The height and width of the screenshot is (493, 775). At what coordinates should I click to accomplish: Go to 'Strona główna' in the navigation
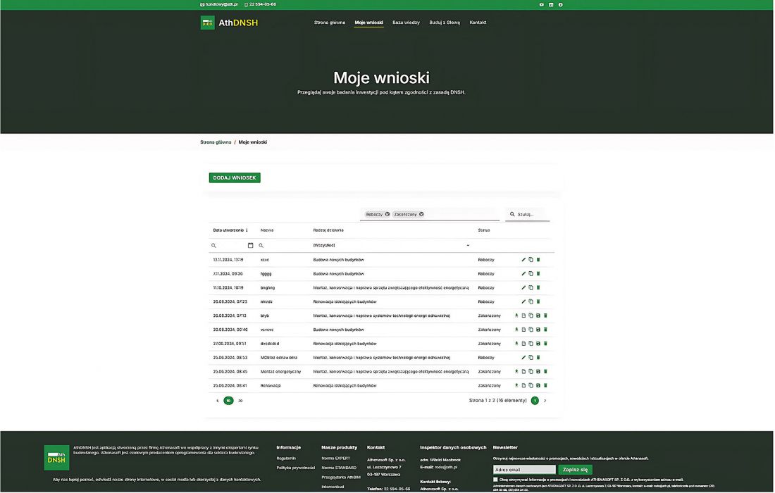tap(330, 23)
